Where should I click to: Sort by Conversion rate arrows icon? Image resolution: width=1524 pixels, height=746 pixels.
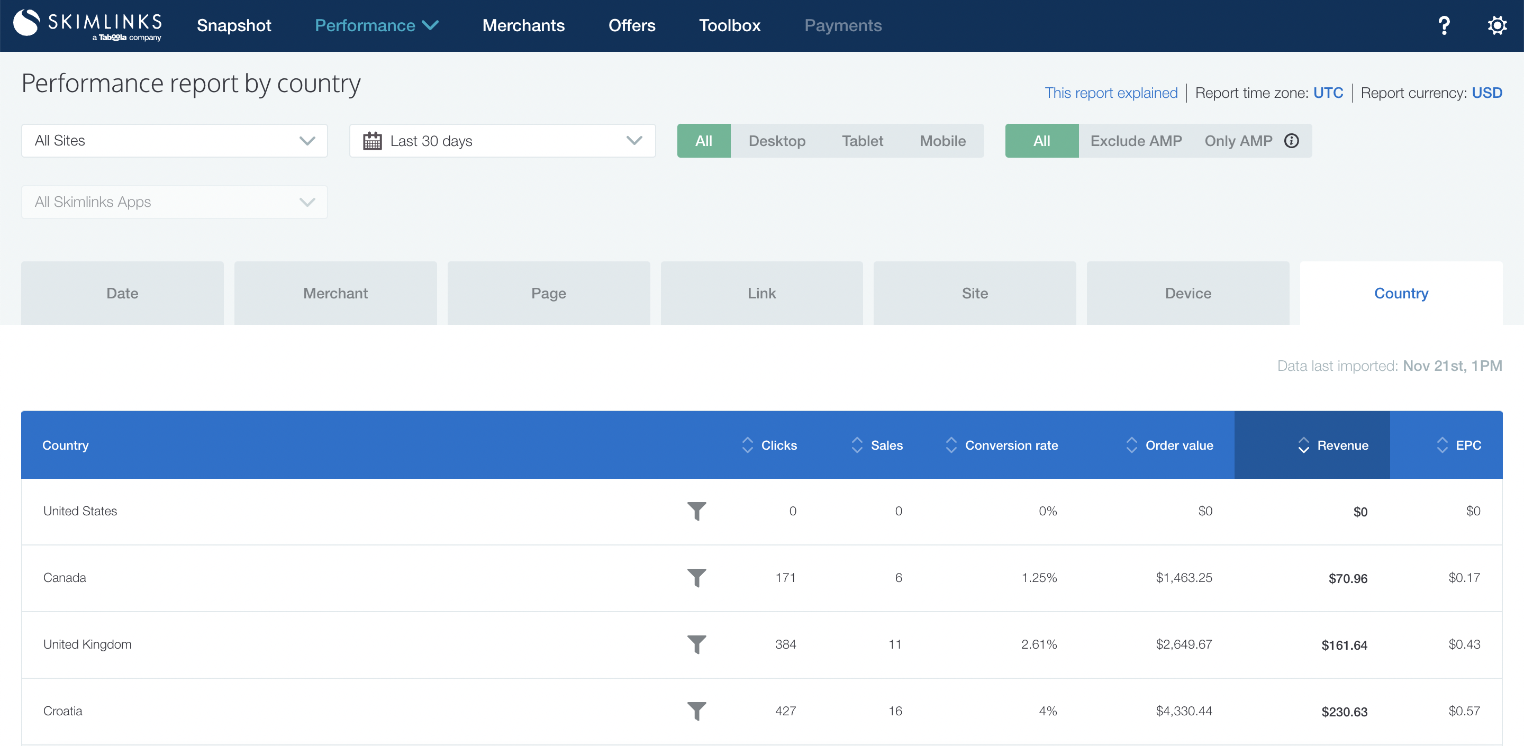coord(951,445)
